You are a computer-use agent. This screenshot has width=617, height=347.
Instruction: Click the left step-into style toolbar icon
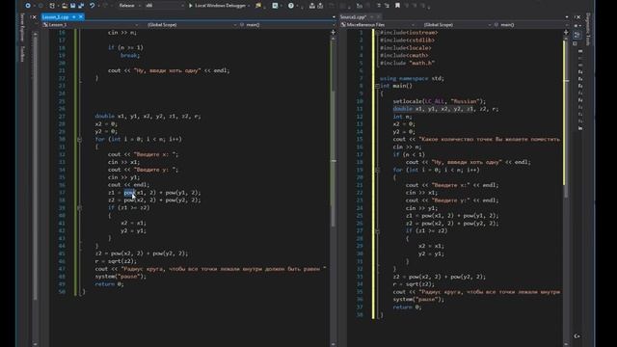point(312,6)
